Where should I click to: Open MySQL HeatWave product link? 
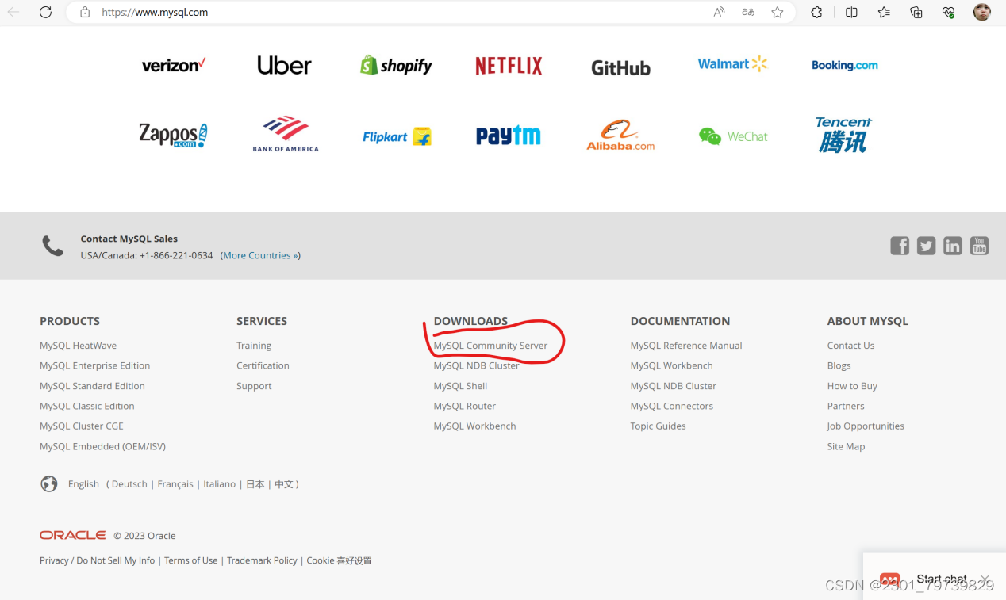(78, 346)
